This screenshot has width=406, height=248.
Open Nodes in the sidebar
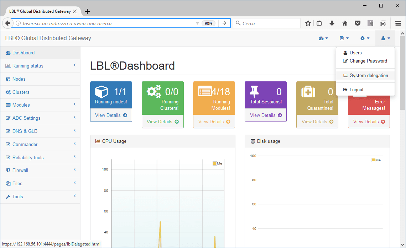point(40,79)
